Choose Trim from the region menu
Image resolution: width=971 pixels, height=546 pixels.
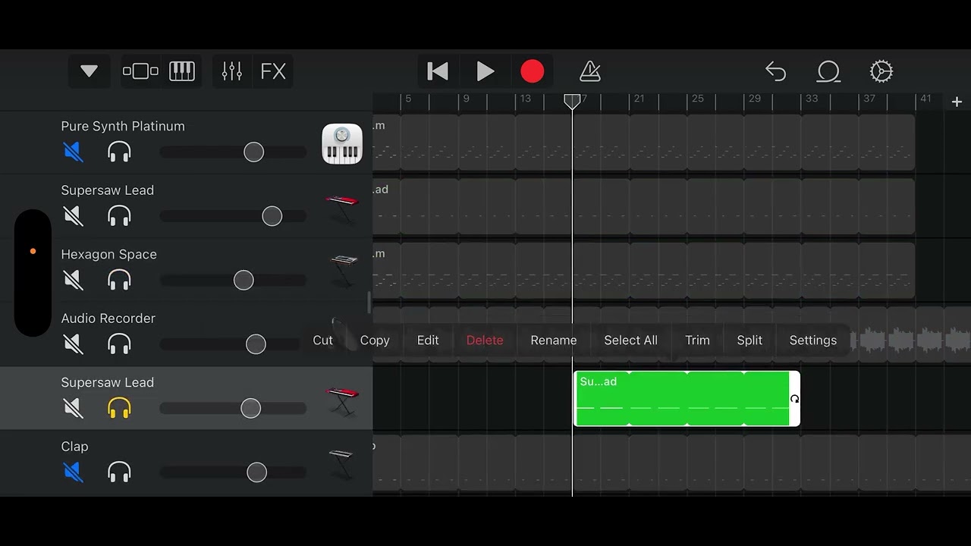coord(697,340)
